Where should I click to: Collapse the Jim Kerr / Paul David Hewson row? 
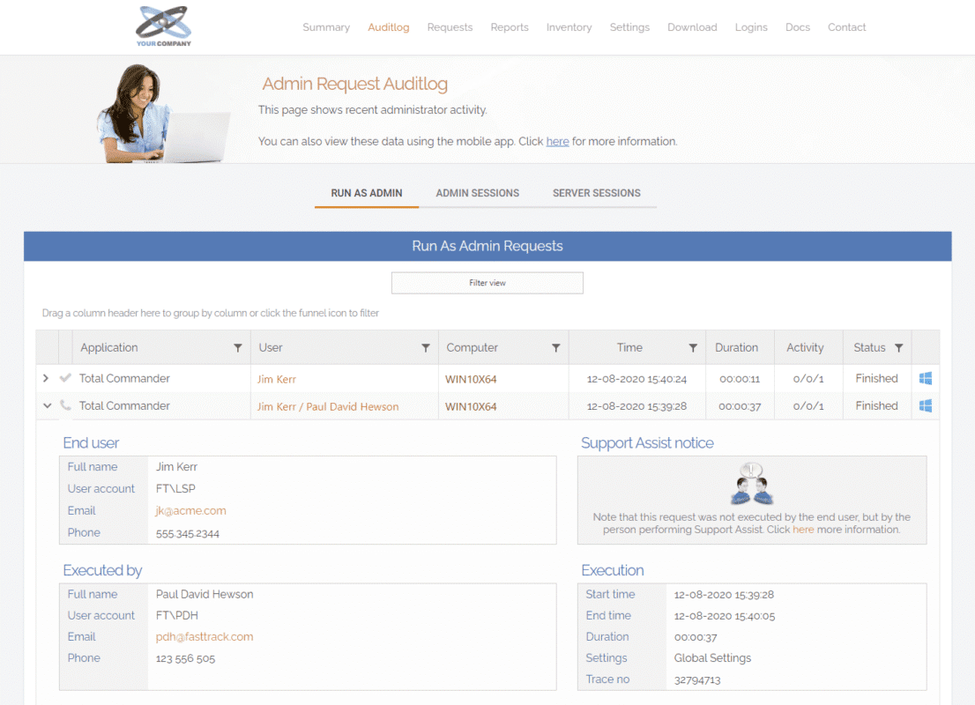pos(48,406)
